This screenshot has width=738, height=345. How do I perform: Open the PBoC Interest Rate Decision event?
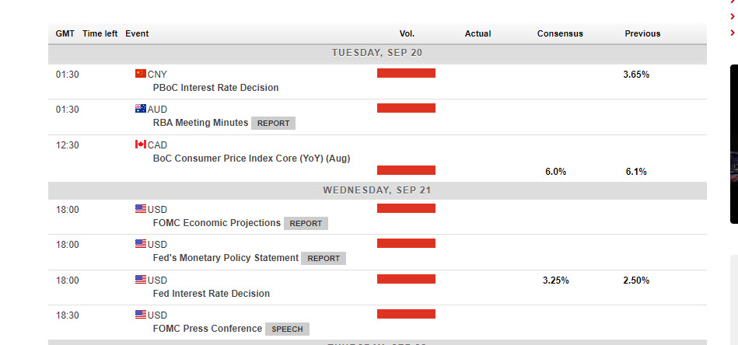[215, 88]
